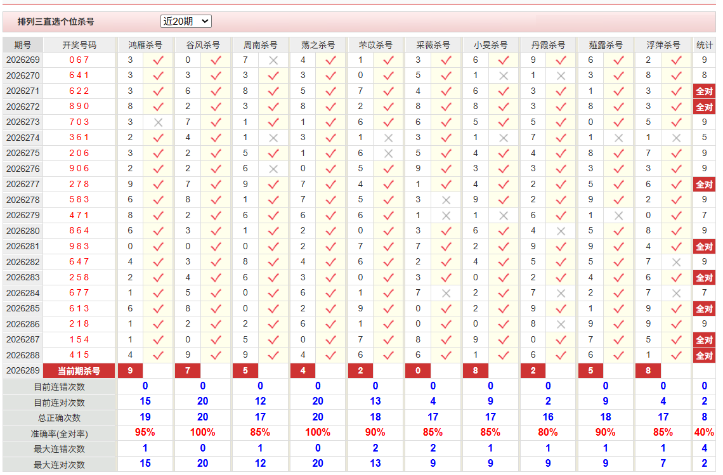Click the X mark for 芣苡杀号 in row 2026275

[x=389, y=153]
